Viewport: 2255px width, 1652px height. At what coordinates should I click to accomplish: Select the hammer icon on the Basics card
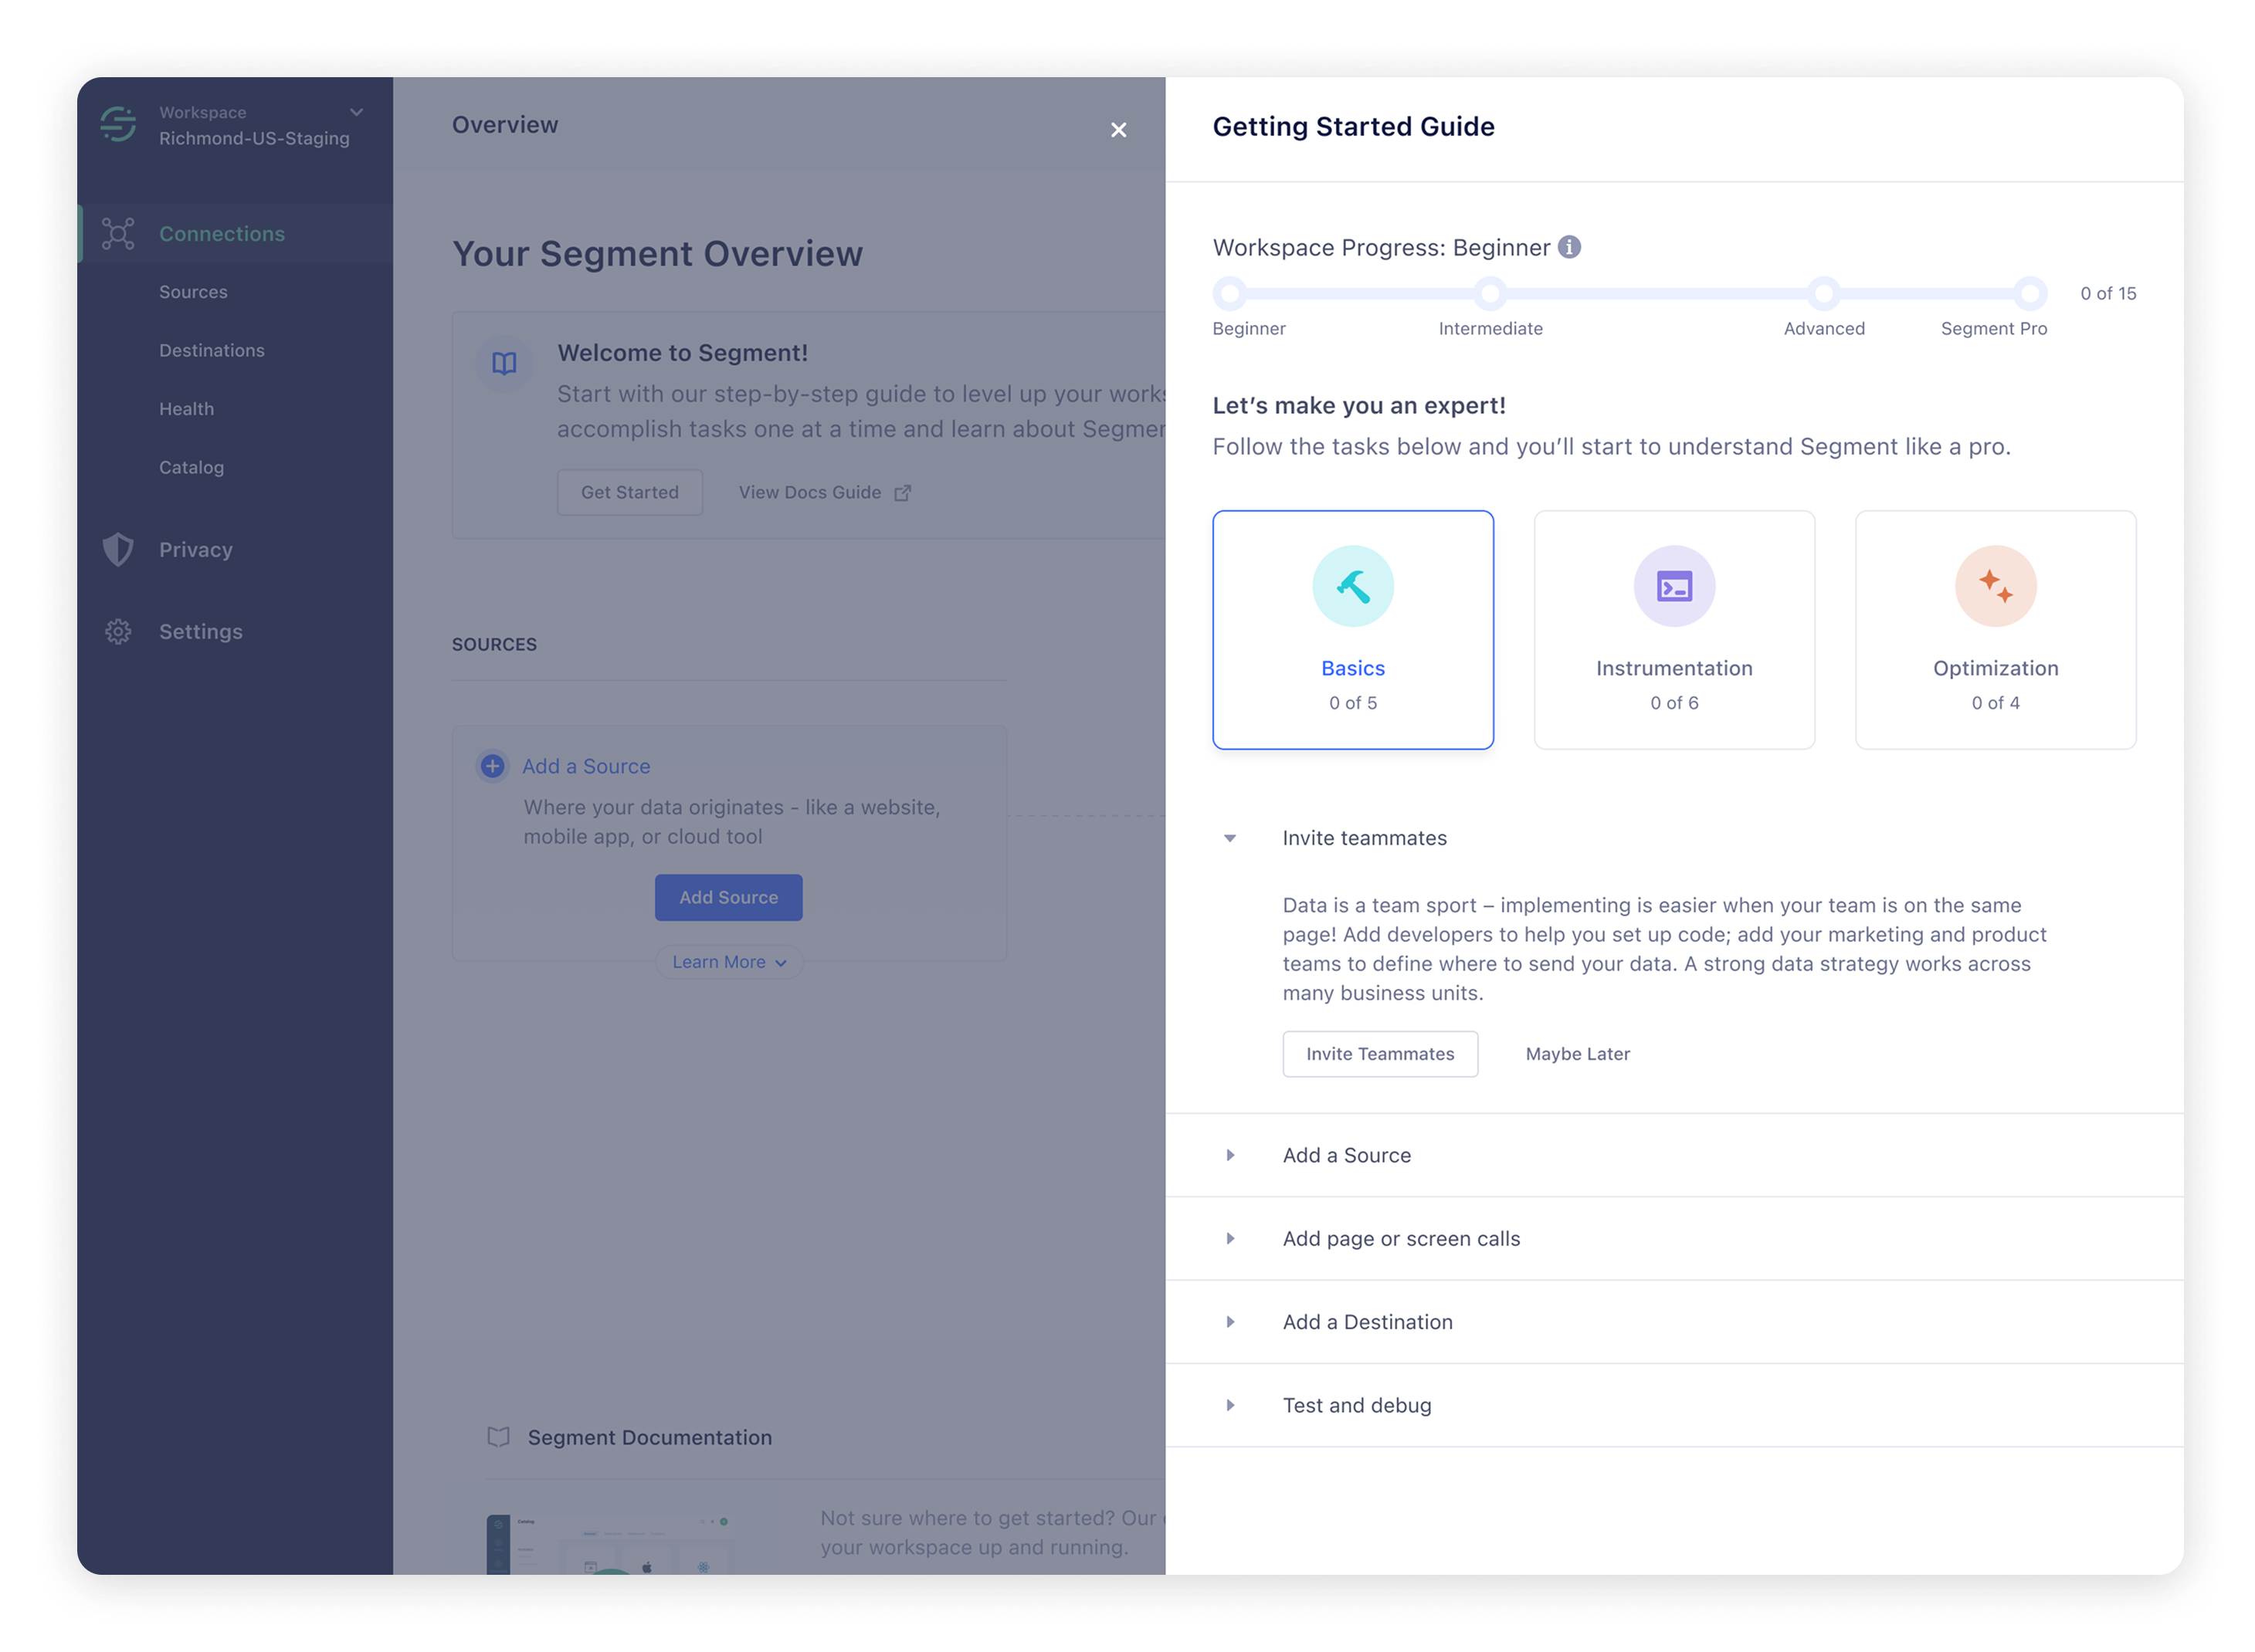[1352, 585]
